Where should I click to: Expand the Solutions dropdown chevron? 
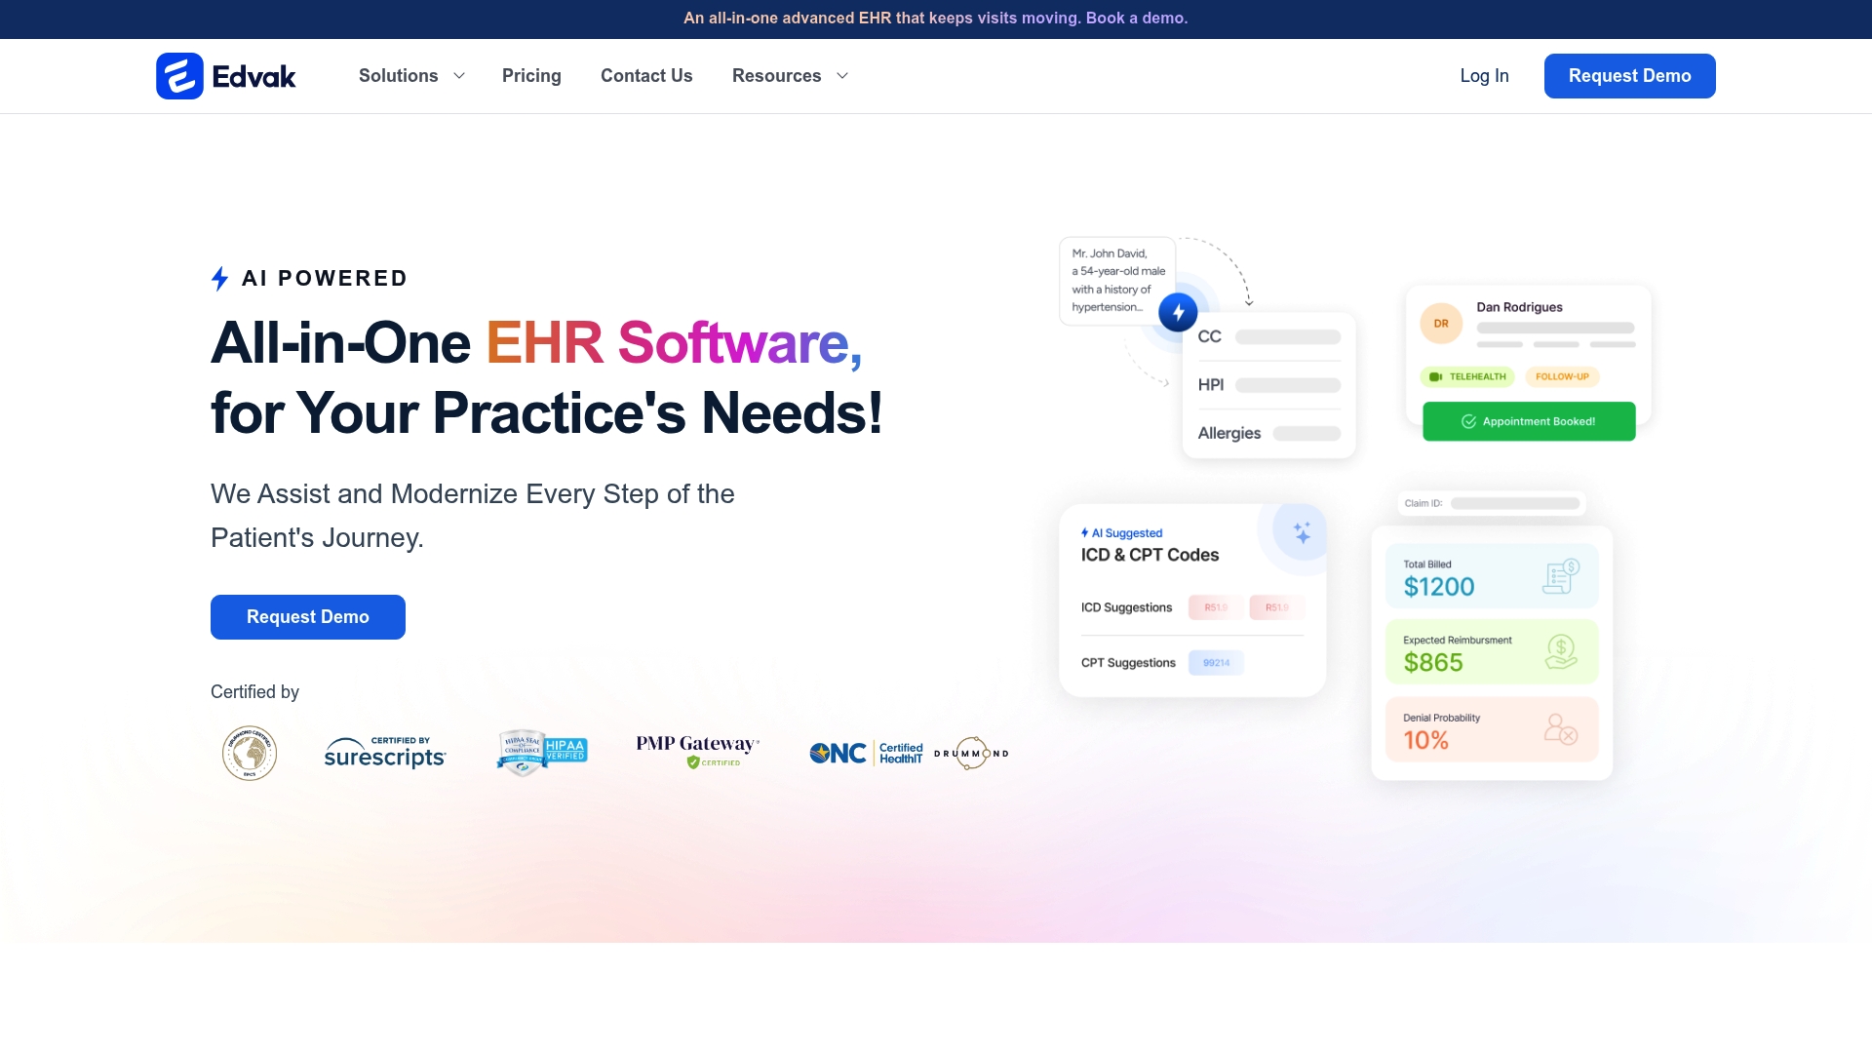click(x=459, y=76)
